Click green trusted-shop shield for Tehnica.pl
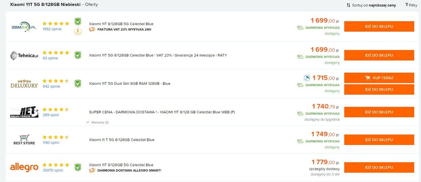 point(78,55)
